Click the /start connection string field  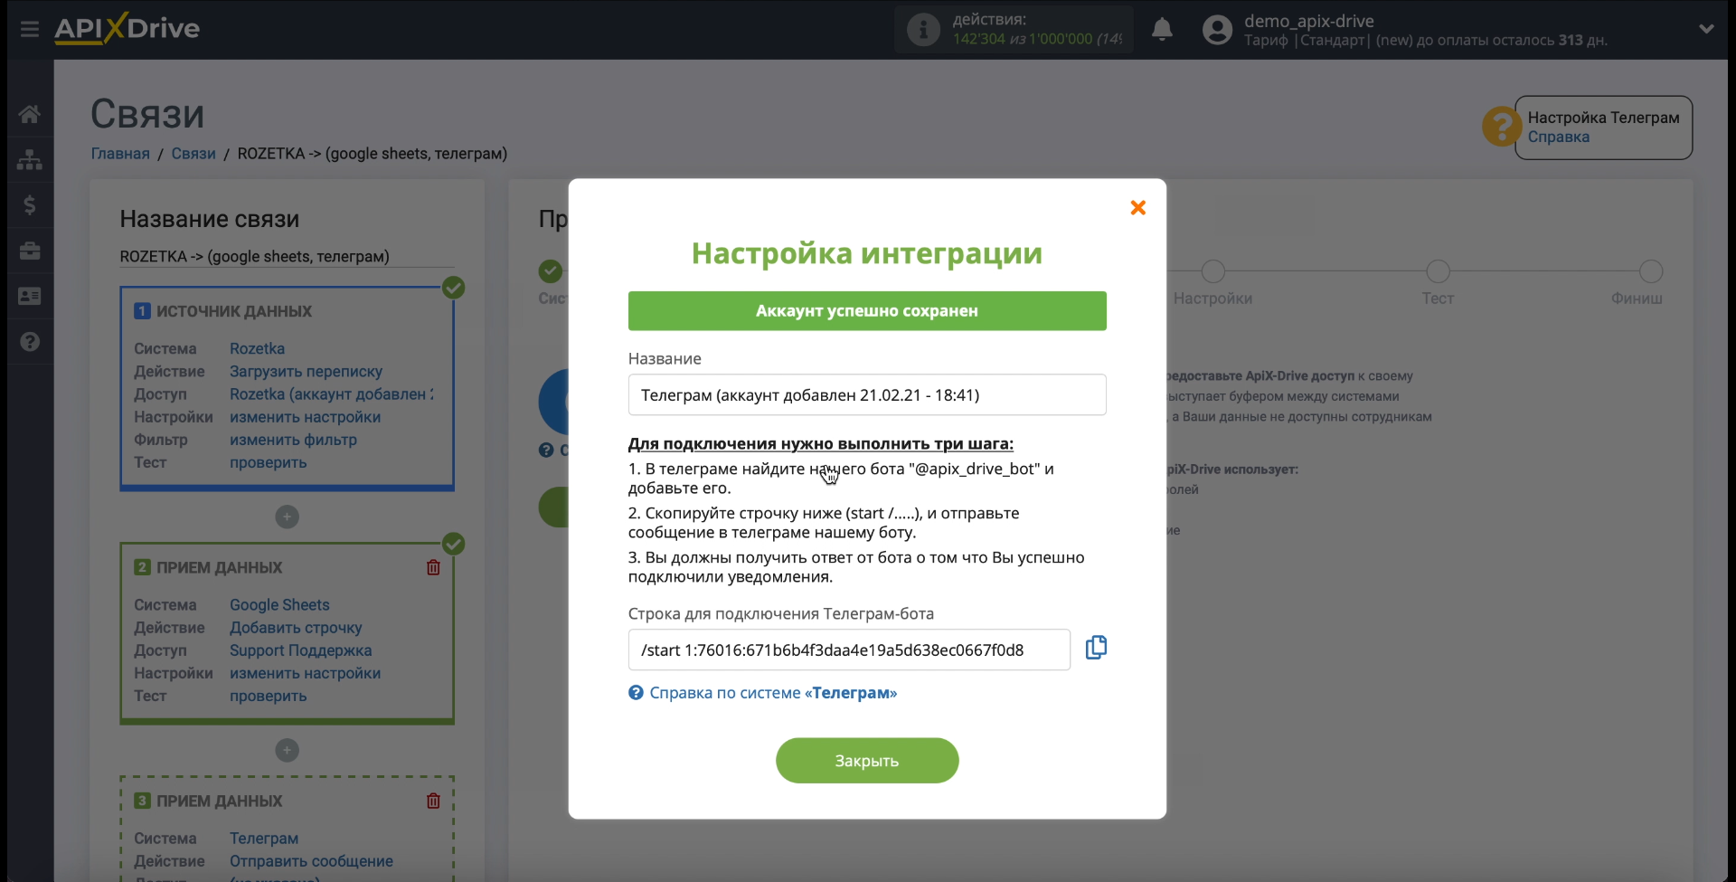(x=849, y=650)
